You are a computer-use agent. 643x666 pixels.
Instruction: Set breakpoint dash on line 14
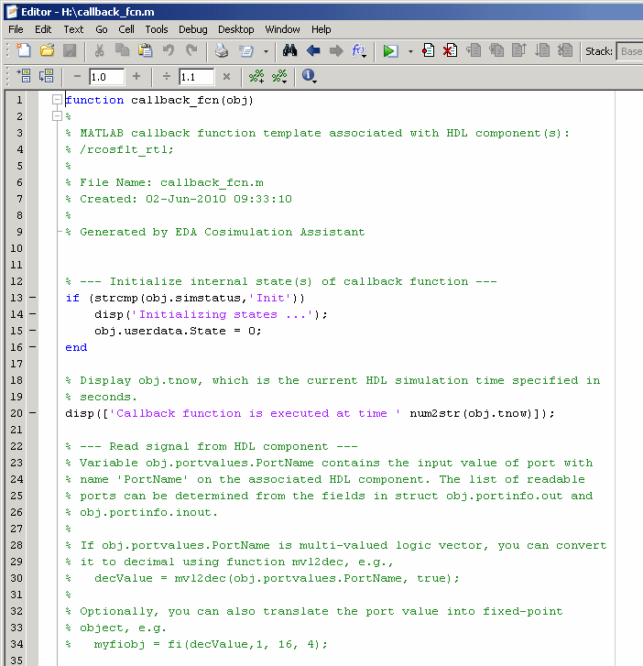point(33,314)
